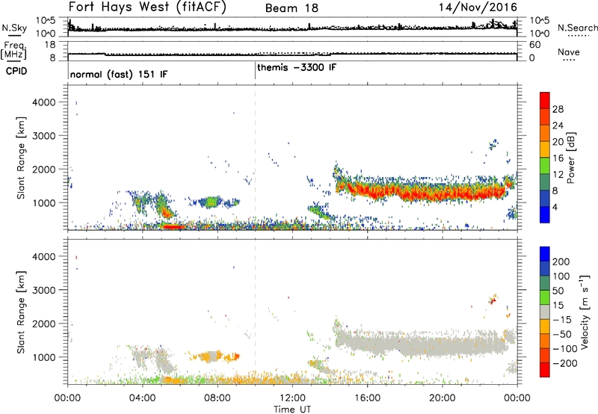Click the 'N.Sky' legend label

pos(14,28)
